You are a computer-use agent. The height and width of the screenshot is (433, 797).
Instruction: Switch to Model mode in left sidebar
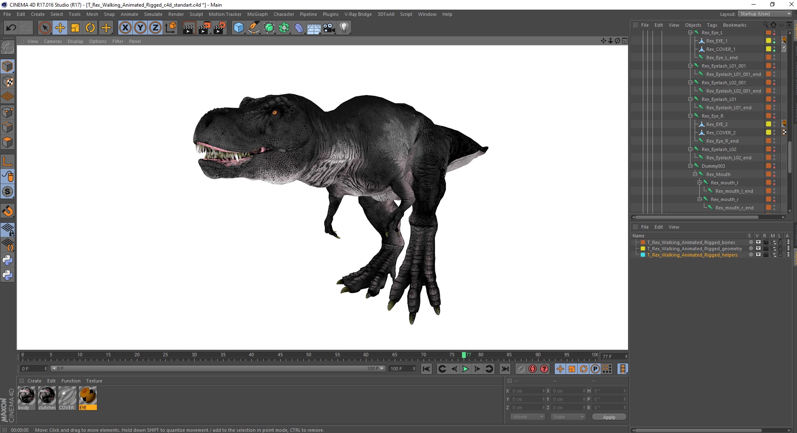click(8, 67)
